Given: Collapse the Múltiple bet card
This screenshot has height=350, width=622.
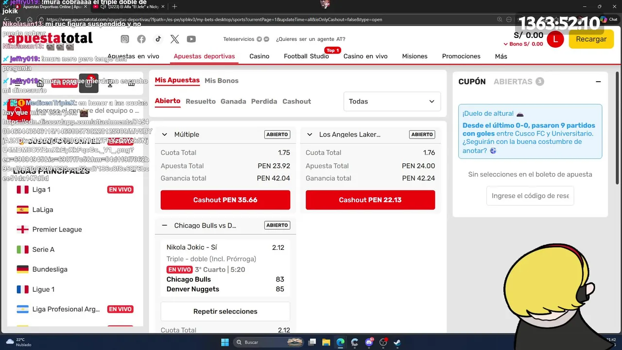Looking at the screenshot, I should [164, 135].
